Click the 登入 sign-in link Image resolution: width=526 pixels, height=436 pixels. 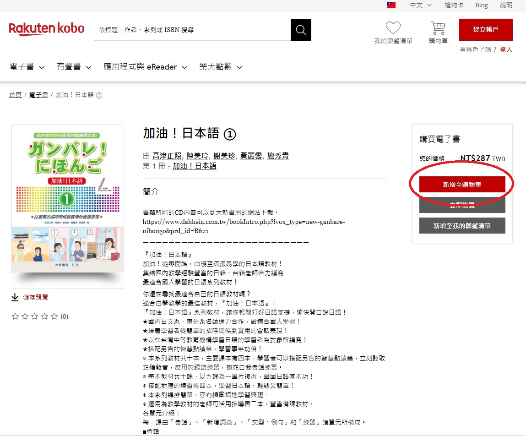pos(506,49)
